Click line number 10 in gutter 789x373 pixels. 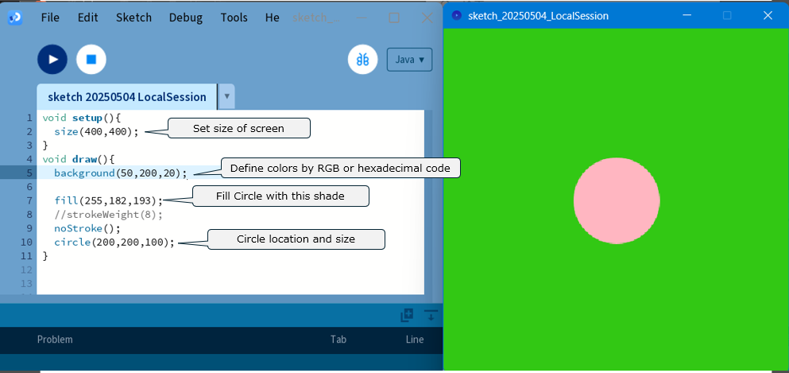[27, 242]
